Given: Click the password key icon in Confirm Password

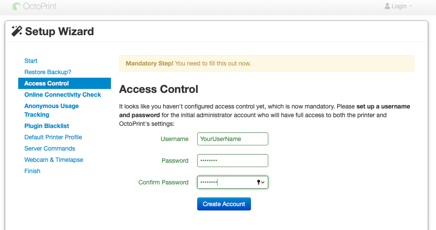Looking at the screenshot, I should pyautogui.click(x=259, y=183).
